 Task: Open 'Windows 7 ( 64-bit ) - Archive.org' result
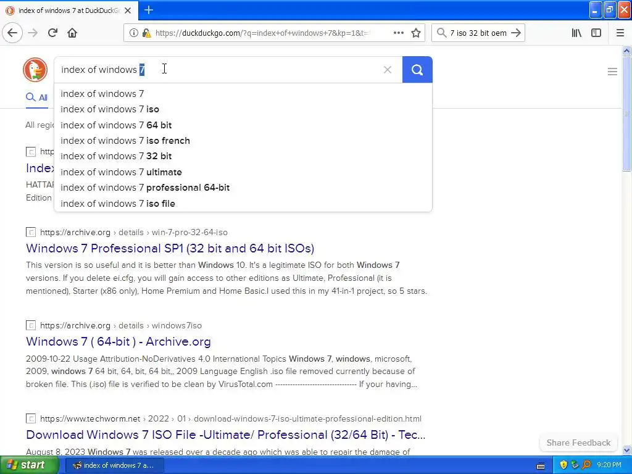(118, 341)
